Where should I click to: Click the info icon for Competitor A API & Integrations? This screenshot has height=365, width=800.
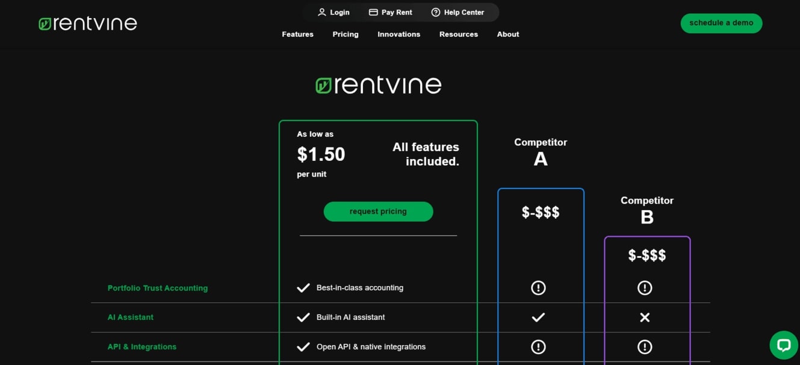[x=538, y=347]
